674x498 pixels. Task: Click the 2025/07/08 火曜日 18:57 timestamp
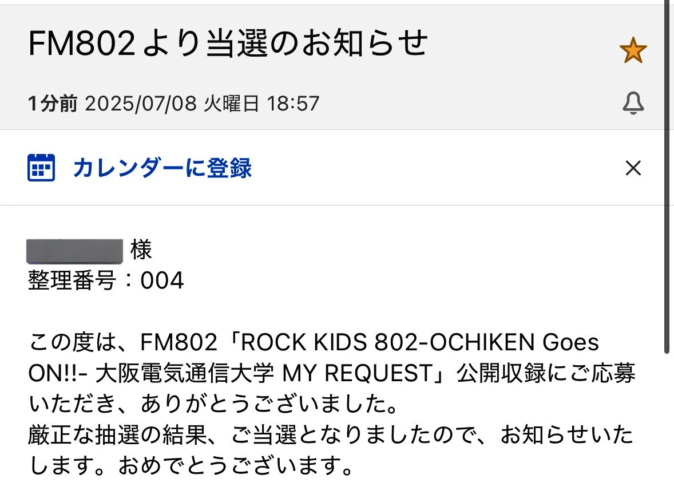tap(202, 104)
